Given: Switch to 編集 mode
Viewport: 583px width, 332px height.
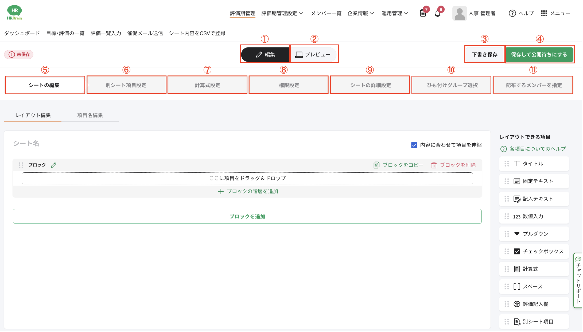Looking at the screenshot, I should (x=265, y=55).
